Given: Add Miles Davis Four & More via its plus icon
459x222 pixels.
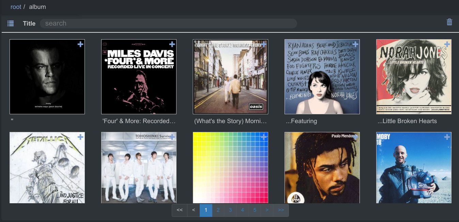Looking at the screenshot, I should pos(172,44).
